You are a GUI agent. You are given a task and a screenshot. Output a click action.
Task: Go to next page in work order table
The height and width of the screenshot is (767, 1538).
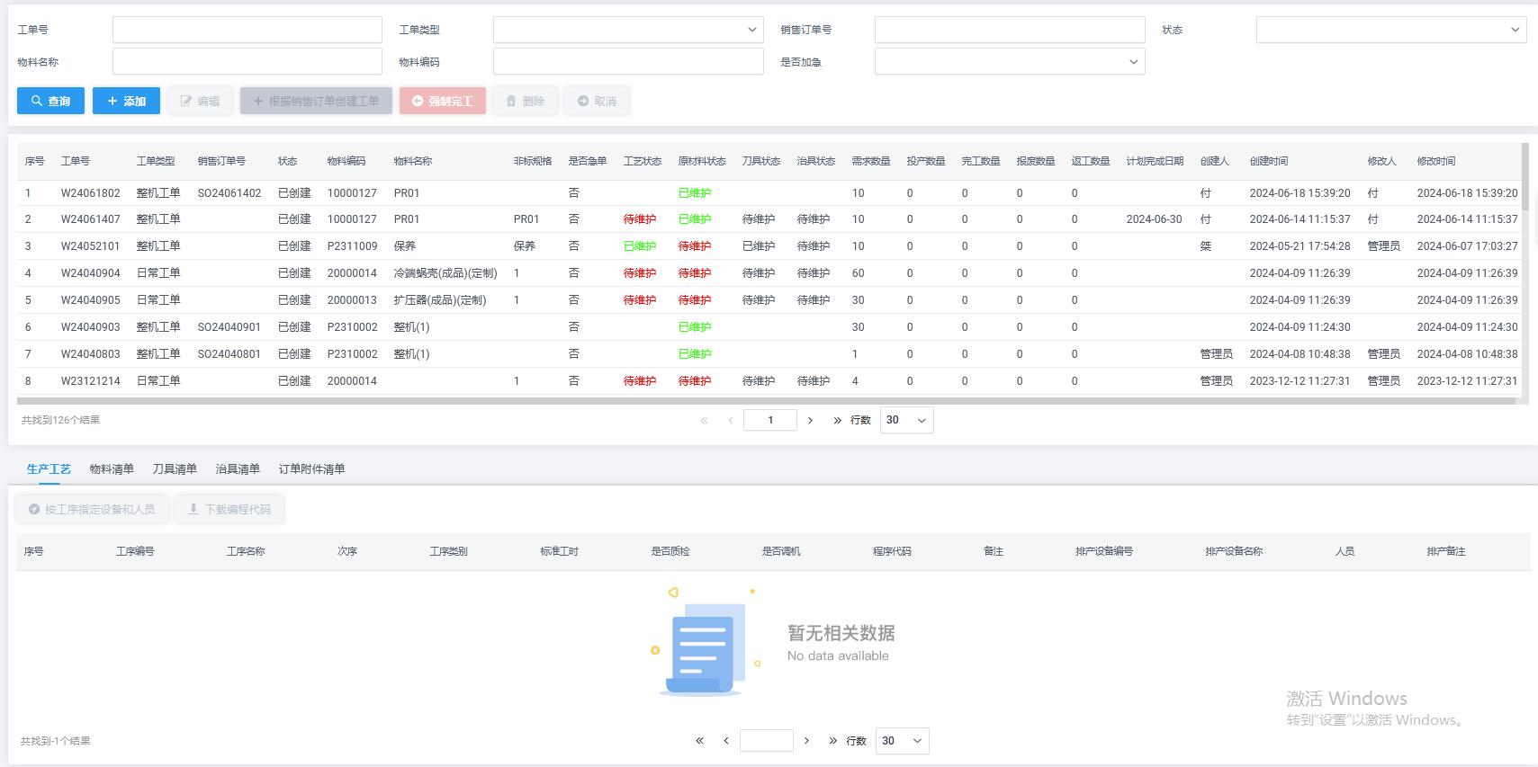click(810, 420)
